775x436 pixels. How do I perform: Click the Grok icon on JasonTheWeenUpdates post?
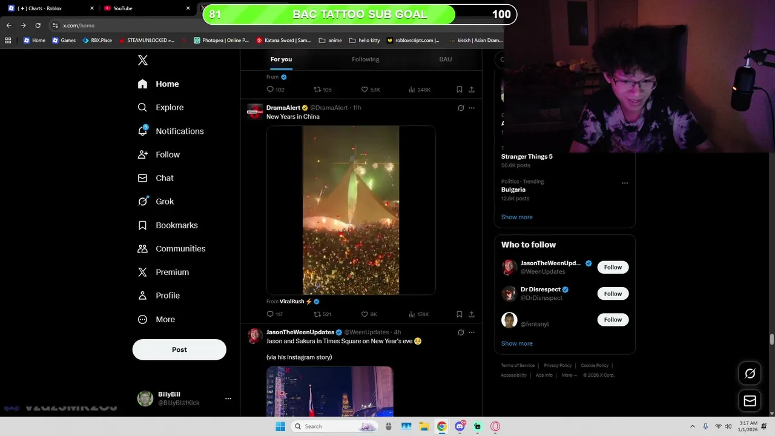click(x=461, y=332)
